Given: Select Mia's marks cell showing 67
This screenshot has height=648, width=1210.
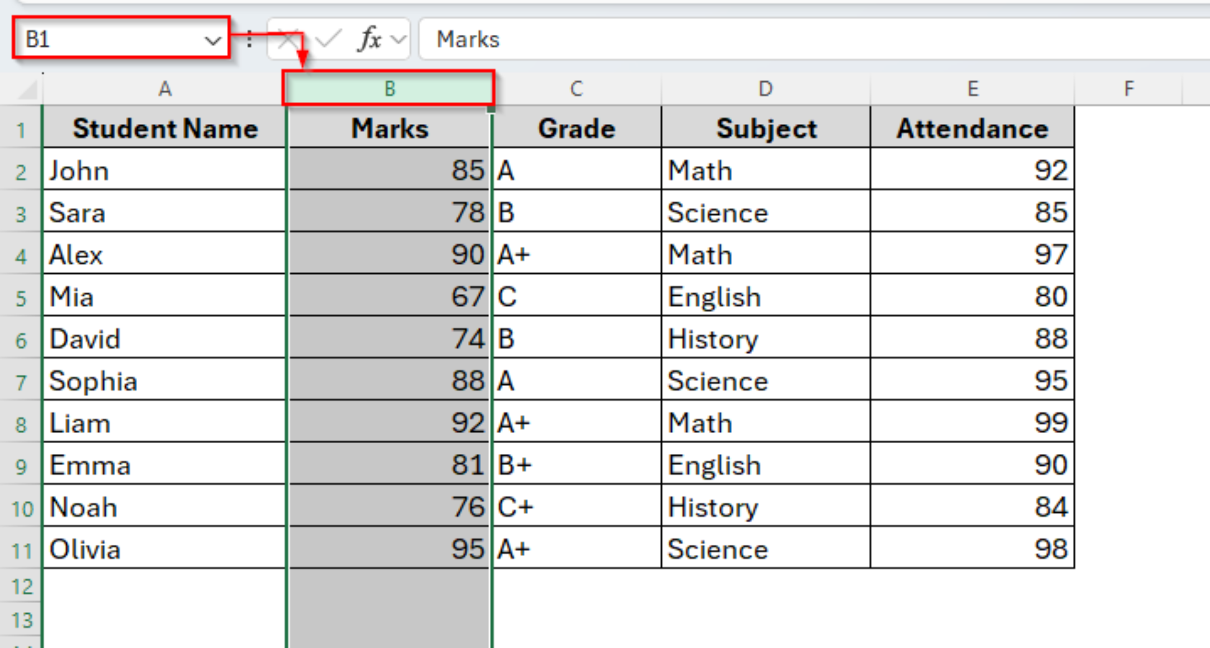Looking at the screenshot, I should (x=390, y=296).
